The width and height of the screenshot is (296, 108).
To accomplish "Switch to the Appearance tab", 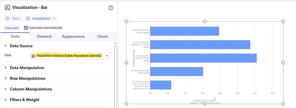I will (73, 36).
